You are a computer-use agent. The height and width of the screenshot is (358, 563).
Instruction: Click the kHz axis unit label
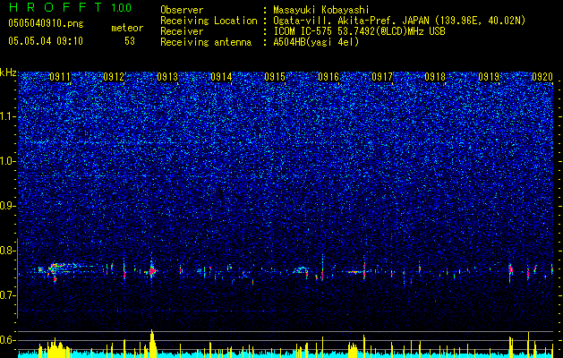8,72
